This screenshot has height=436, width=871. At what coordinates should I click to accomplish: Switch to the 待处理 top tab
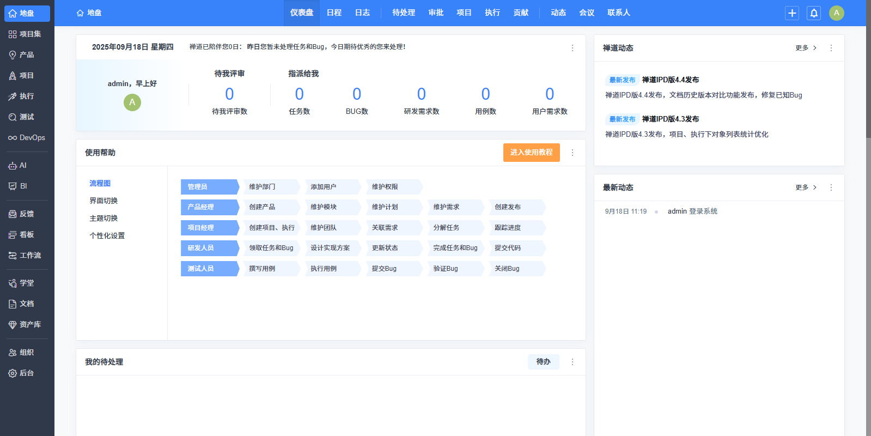click(403, 13)
